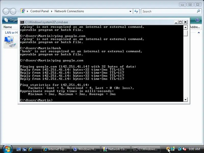This screenshot has height=153, width=204.
Task: Click the tray icon next to the security shield
Action: tap(173, 149)
